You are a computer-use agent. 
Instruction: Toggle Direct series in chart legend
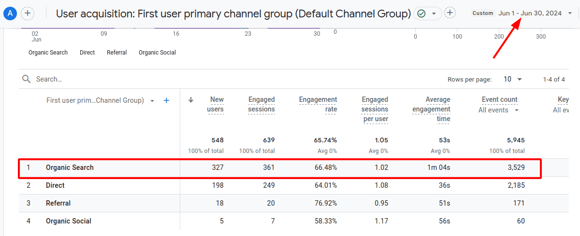87,53
